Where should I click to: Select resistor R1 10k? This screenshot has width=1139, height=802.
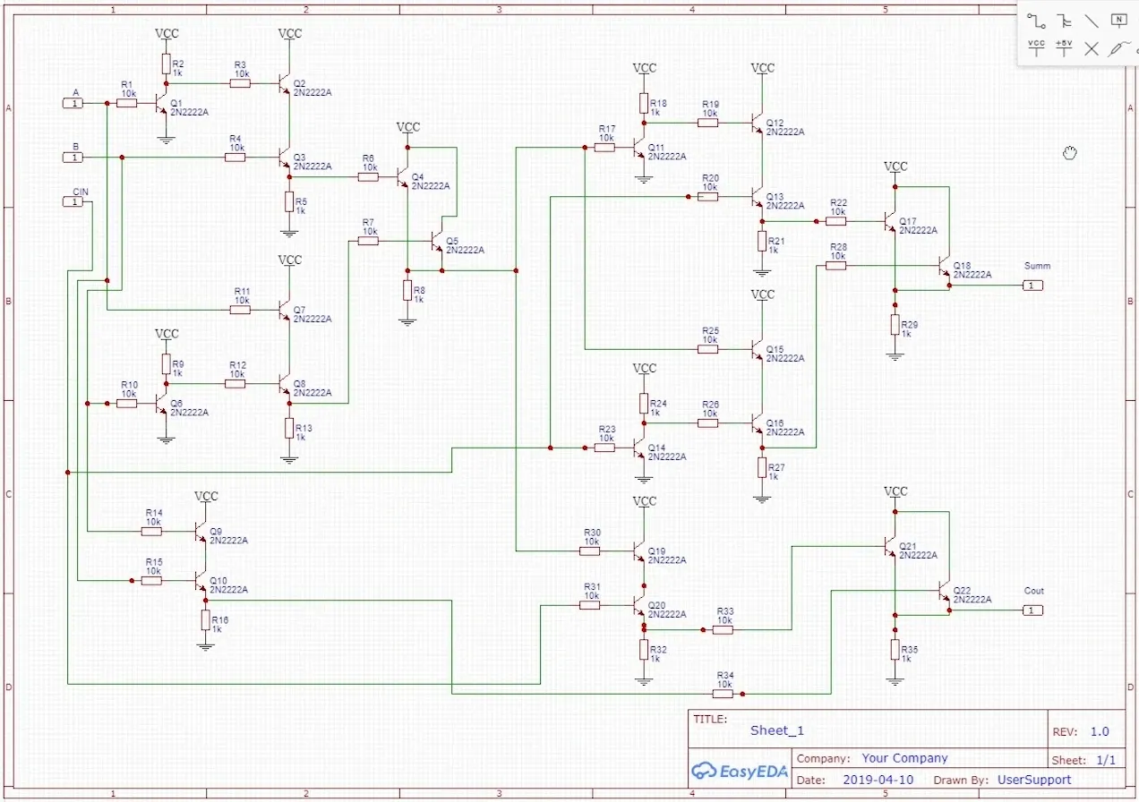coord(127,103)
